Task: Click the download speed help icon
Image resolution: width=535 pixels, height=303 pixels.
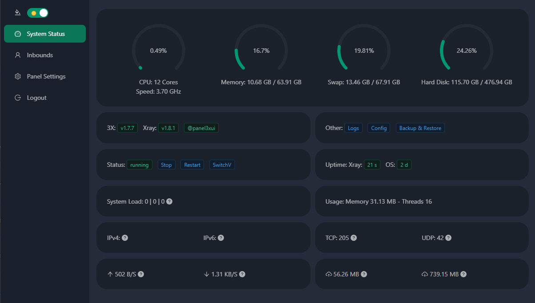Action: (x=242, y=274)
